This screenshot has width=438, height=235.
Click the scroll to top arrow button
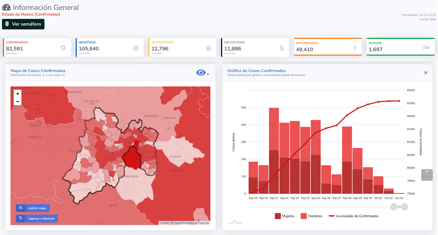tap(427, 175)
